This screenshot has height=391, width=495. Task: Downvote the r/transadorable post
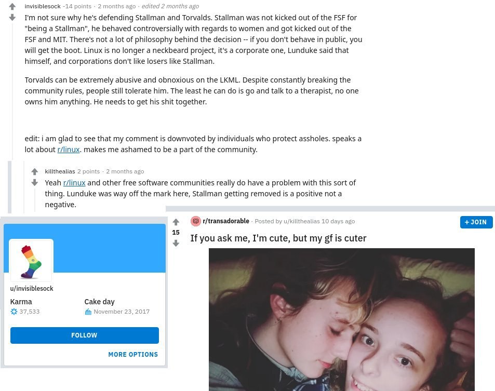(176, 243)
